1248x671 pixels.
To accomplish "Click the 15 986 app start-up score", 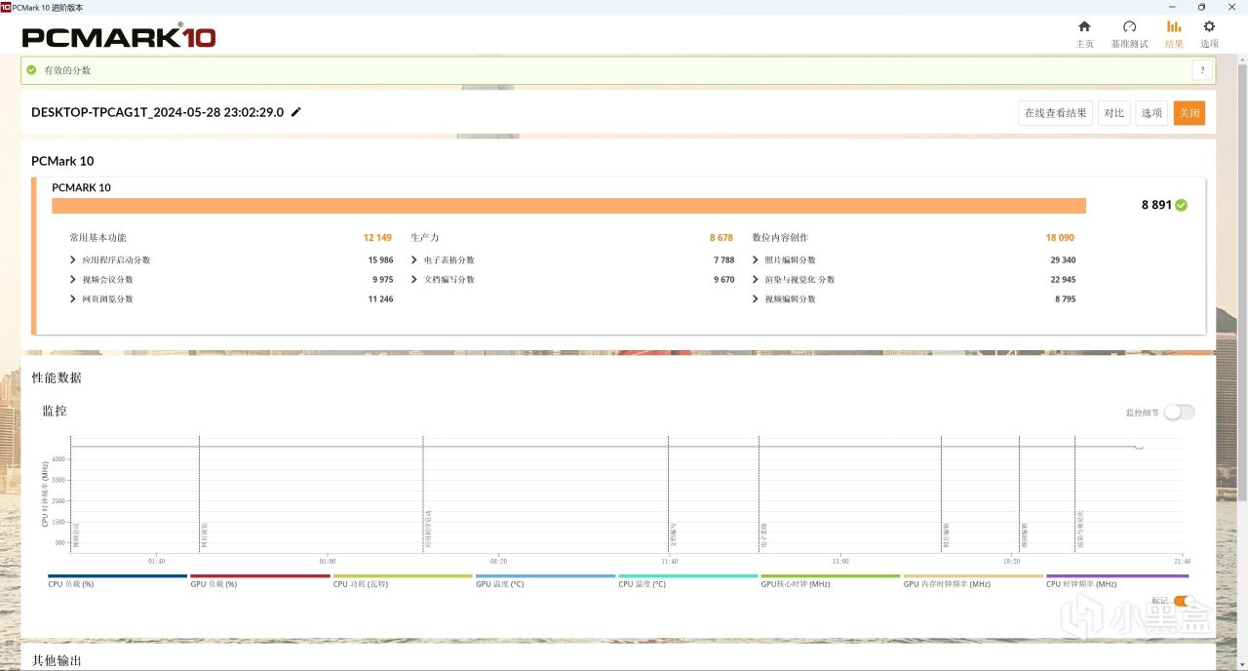I will click(380, 260).
